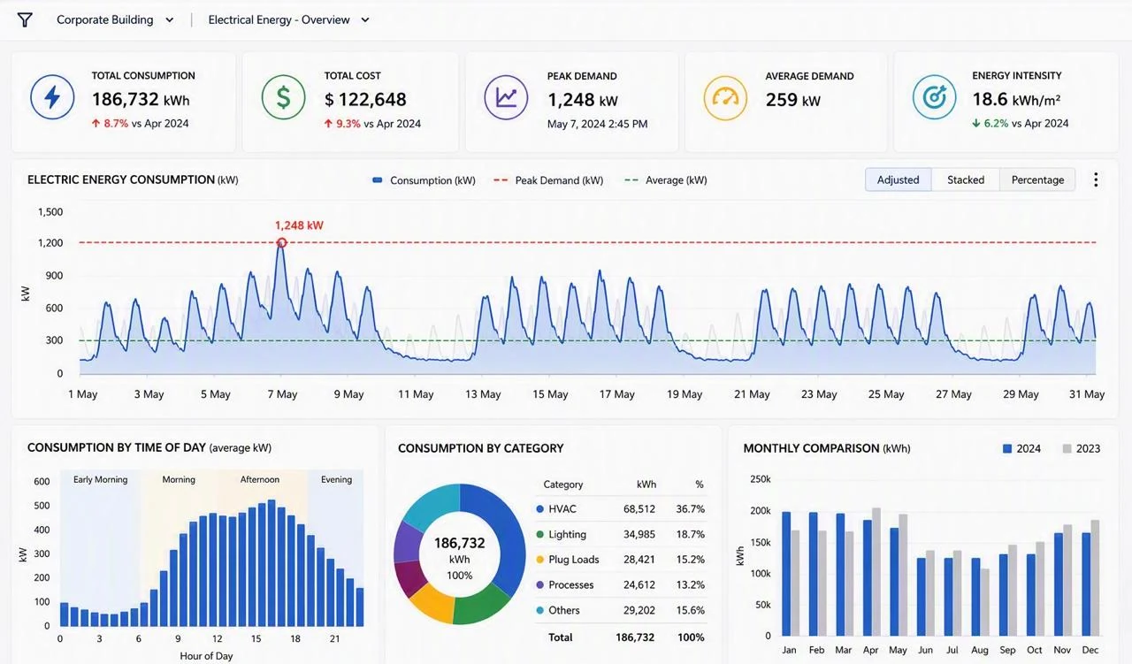The height and width of the screenshot is (664, 1132).
Task: Click the % column header in category table
Action: click(700, 485)
